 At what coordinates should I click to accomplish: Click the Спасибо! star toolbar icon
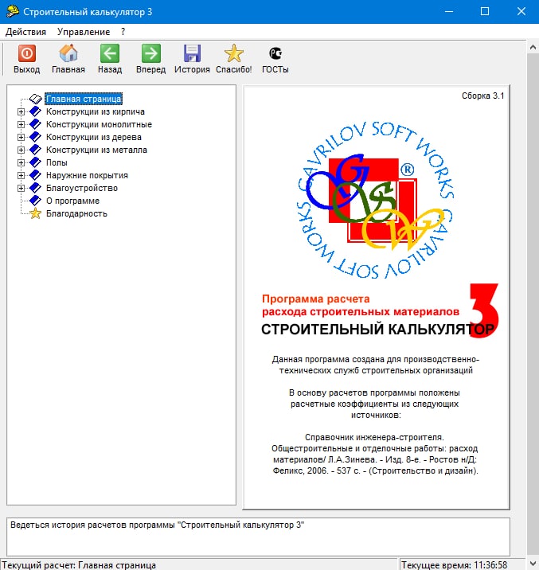tap(234, 53)
